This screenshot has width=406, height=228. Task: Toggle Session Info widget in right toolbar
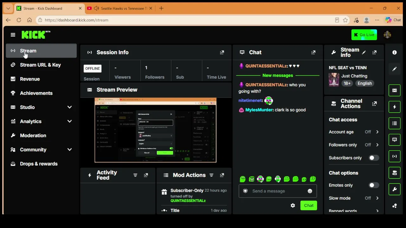coord(395,156)
